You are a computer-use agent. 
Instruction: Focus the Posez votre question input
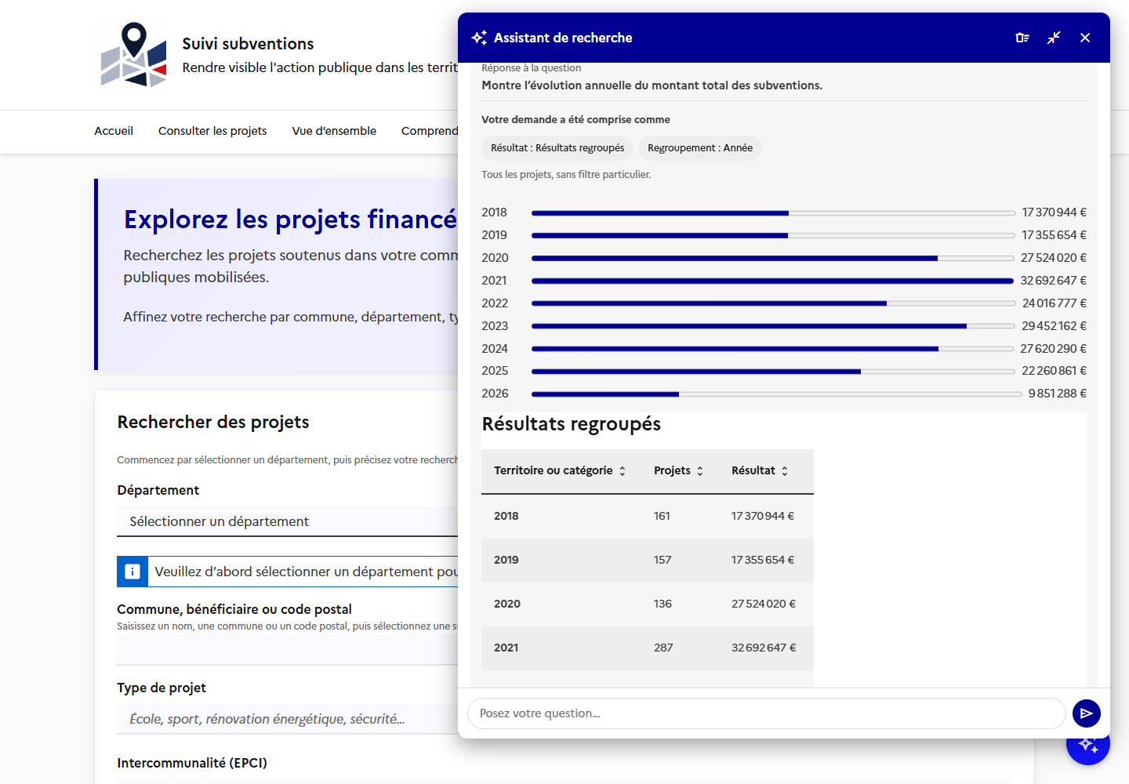pos(767,713)
